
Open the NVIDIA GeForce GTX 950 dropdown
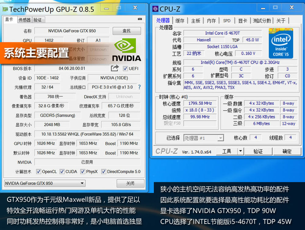[45, 183]
